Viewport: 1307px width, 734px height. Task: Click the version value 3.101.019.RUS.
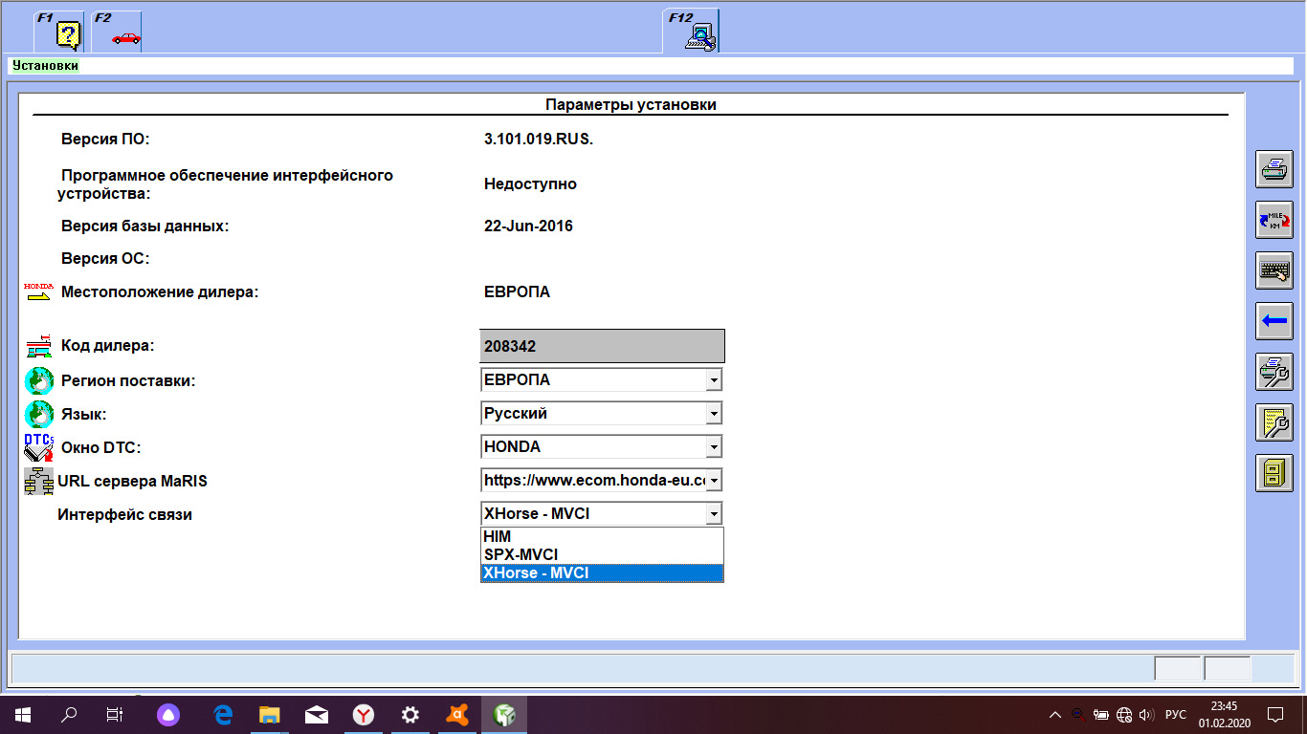click(x=539, y=140)
